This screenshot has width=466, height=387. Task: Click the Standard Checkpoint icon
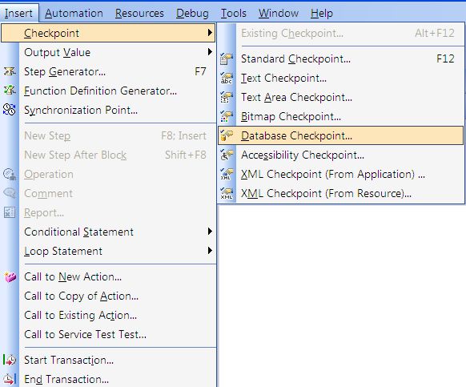coord(227,58)
